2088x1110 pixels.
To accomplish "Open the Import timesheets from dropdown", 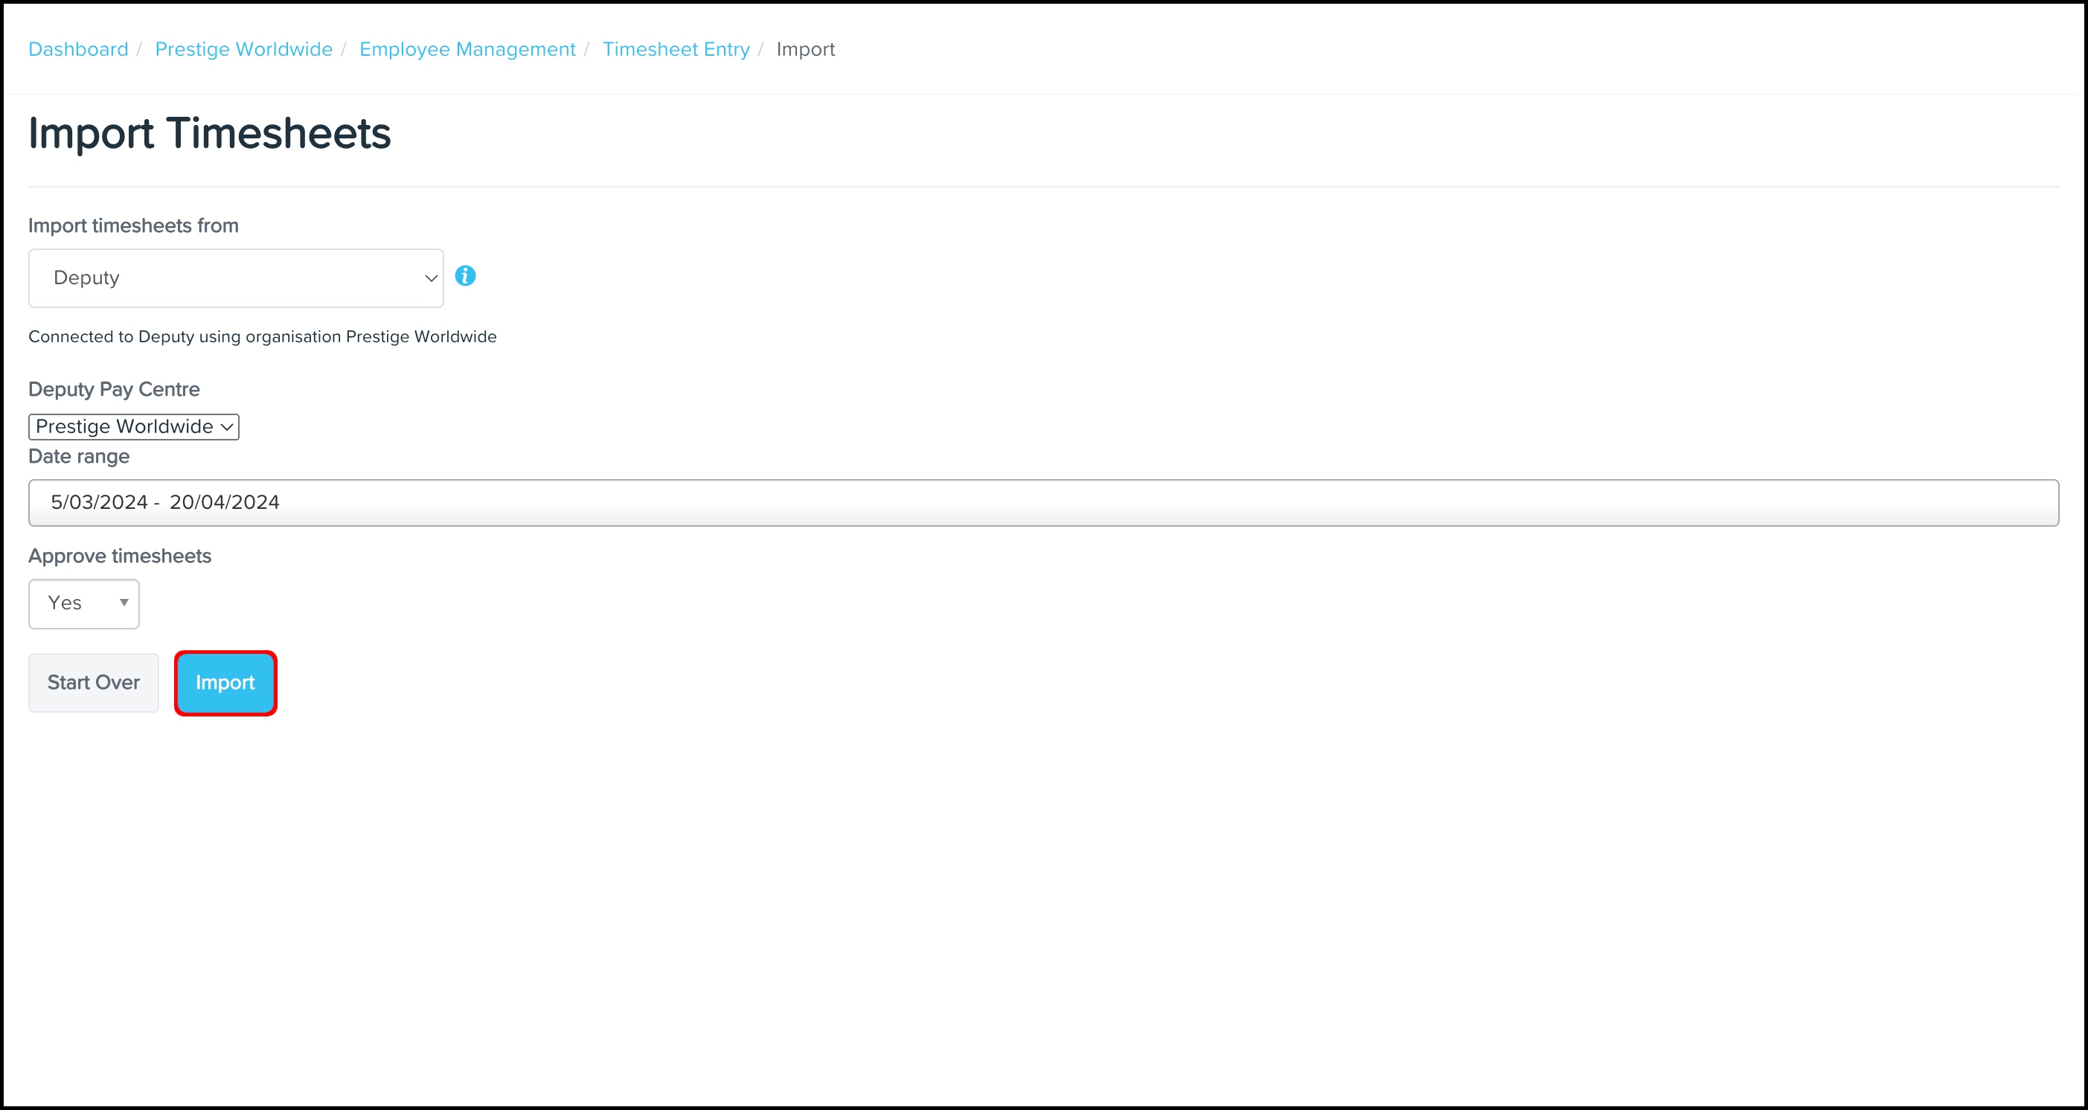I will tap(235, 278).
